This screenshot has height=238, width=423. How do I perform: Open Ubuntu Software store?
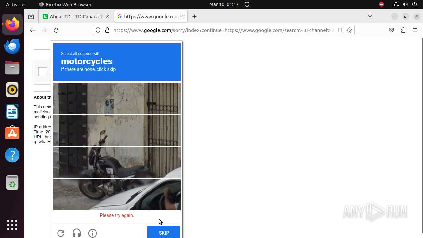point(12,133)
